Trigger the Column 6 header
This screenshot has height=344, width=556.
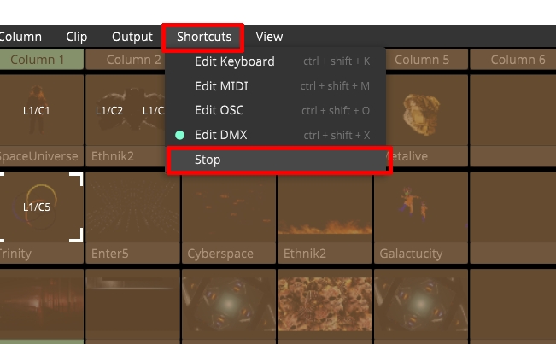coord(518,60)
